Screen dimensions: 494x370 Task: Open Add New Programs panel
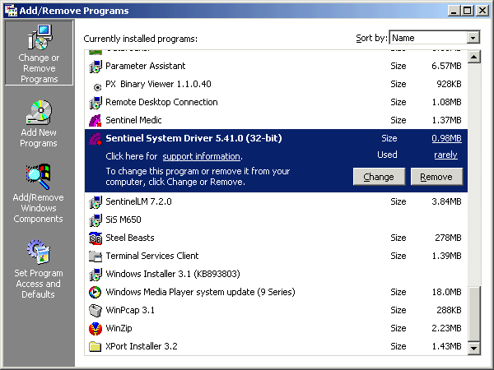click(x=39, y=123)
